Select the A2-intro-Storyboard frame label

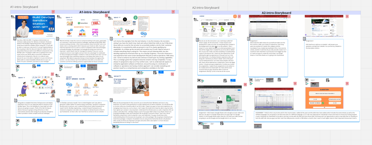click(x=206, y=8)
